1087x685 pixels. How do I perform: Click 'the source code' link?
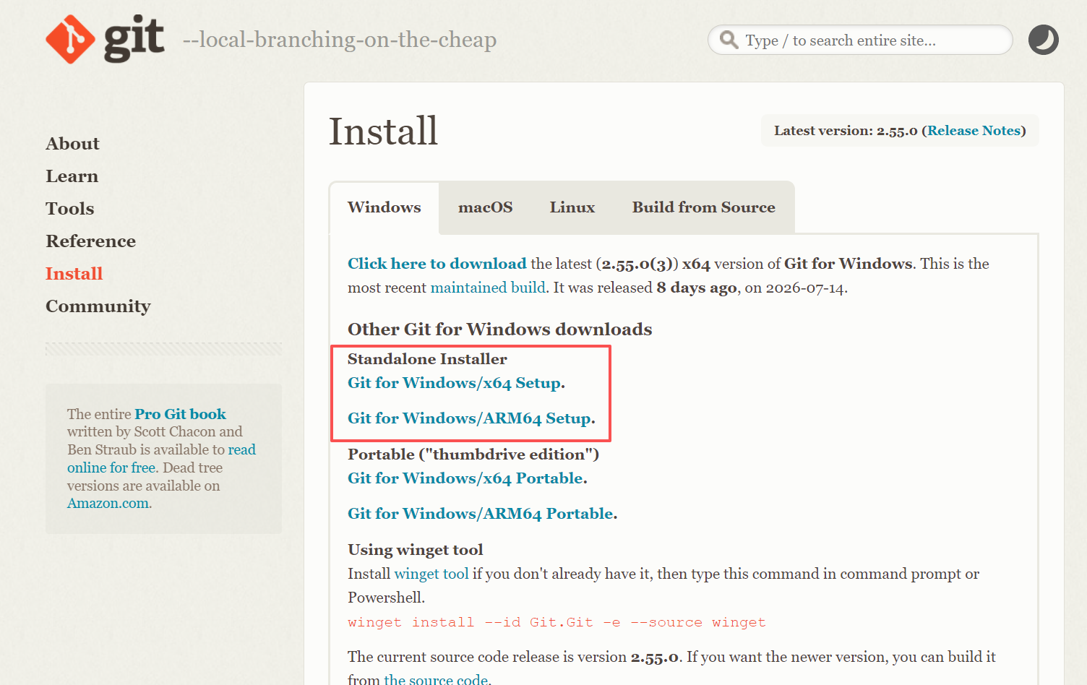click(436, 679)
